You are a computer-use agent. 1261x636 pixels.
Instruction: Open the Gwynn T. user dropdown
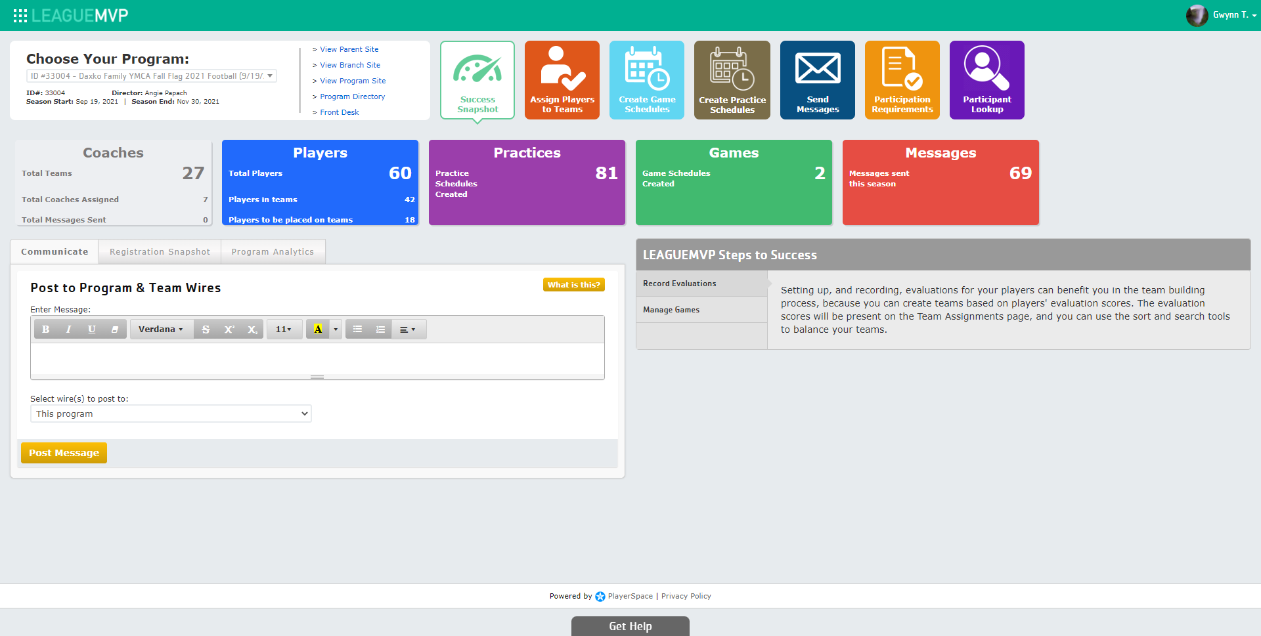[1234, 15]
